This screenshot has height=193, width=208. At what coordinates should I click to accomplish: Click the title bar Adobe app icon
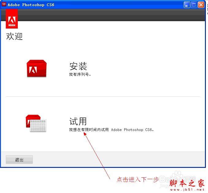click(x=4, y=5)
